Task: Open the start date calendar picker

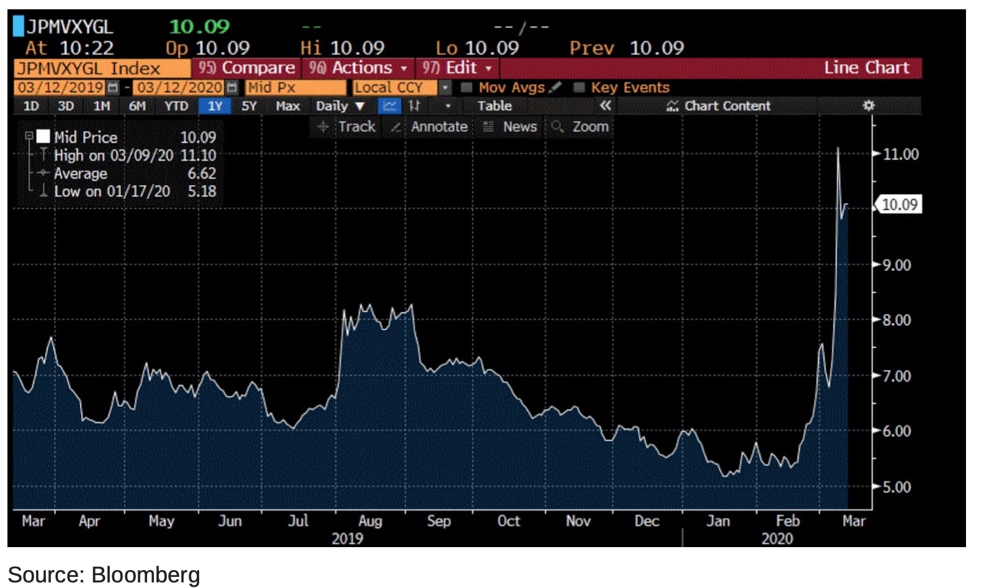Action: pyautogui.click(x=113, y=87)
